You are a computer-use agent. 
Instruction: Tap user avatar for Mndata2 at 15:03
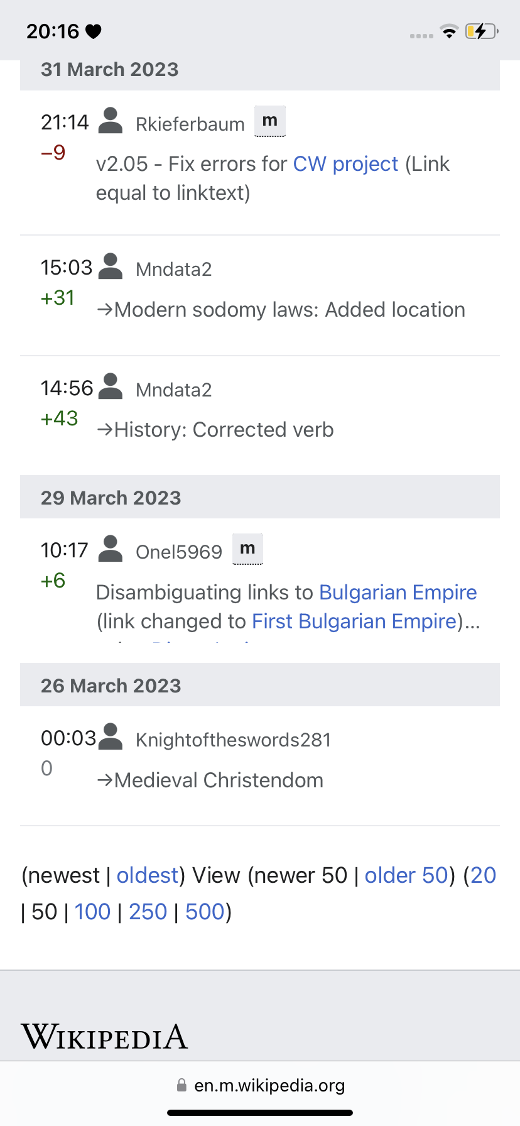point(111,266)
